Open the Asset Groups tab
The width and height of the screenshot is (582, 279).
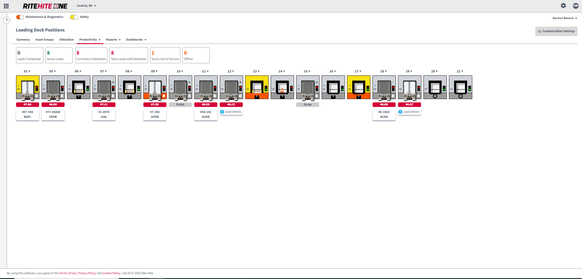pyautogui.click(x=45, y=40)
